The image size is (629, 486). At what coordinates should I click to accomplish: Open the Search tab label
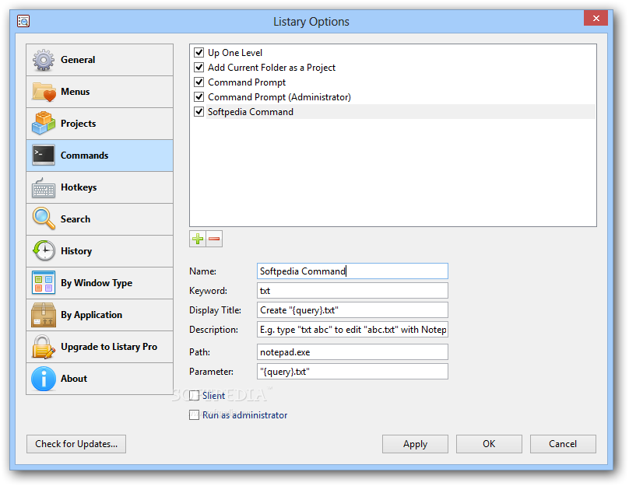coord(76,219)
